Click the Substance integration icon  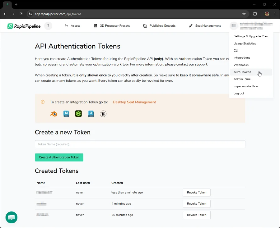pyautogui.click(x=78, y=114)
